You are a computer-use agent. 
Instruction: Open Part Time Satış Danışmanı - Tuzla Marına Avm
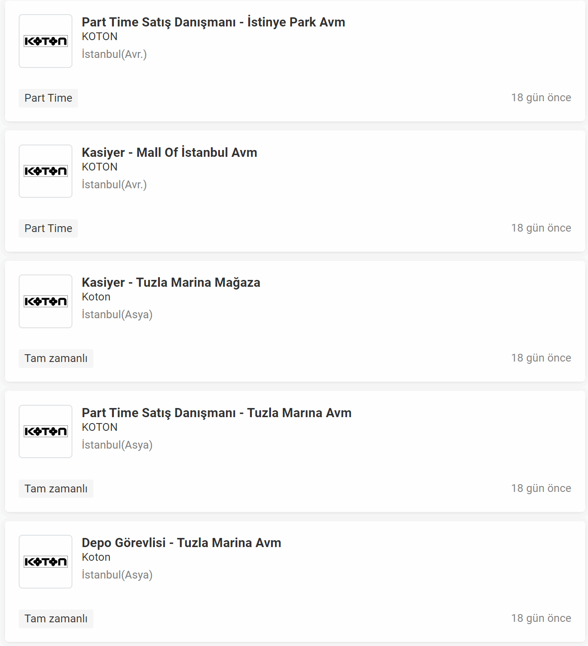tap(216, 413)
